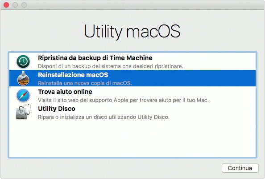The image size is (265, 179).
Task: Select 'Ripristina da backup di Time Machine'
Action: click(x=95, y=58)
